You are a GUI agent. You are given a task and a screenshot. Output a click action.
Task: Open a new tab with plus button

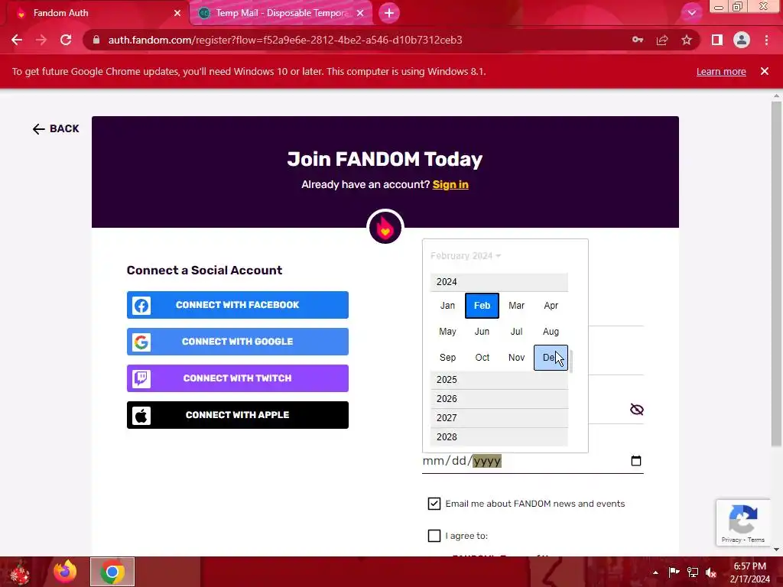(389, 13)
